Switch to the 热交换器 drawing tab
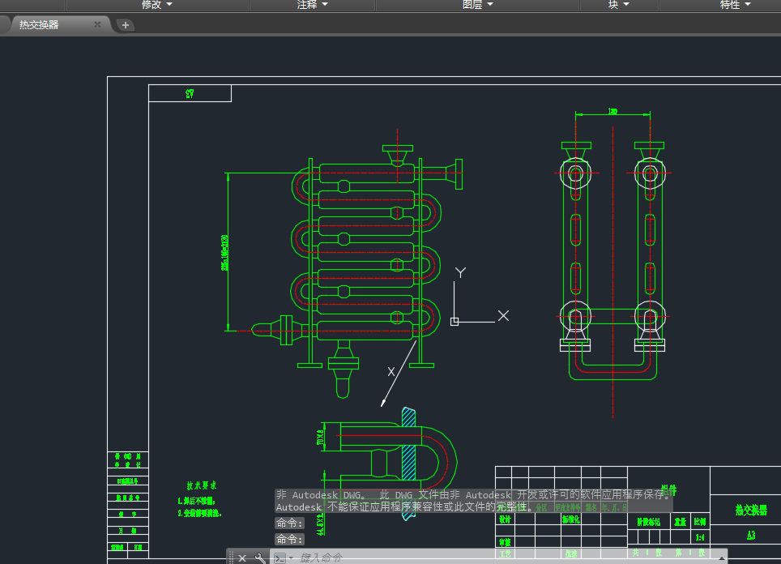Screen dimensions: 781x564 pos(40,25)
